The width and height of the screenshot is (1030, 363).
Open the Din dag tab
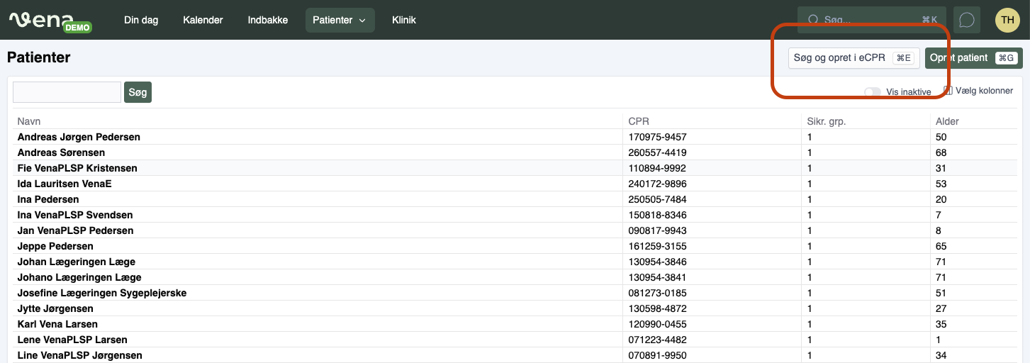click(x=141, y=20)
